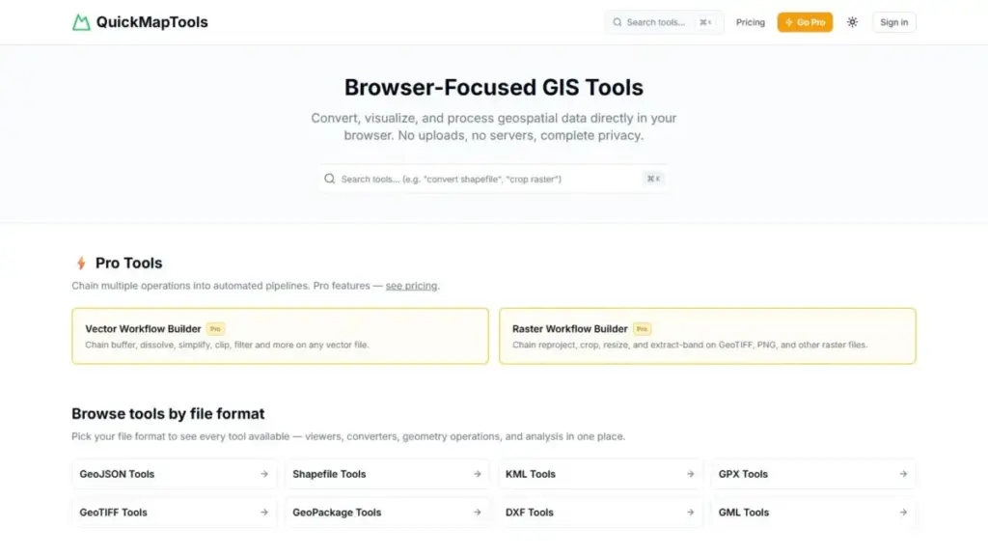The width and height of the screenshot is (988, 556).
Task: Click the Browse tools by file format heading
Action: point(168,413)
